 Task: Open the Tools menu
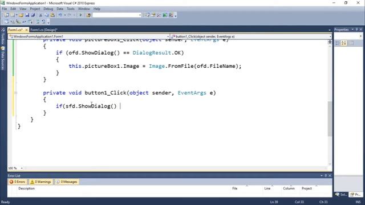coord(71,9)
